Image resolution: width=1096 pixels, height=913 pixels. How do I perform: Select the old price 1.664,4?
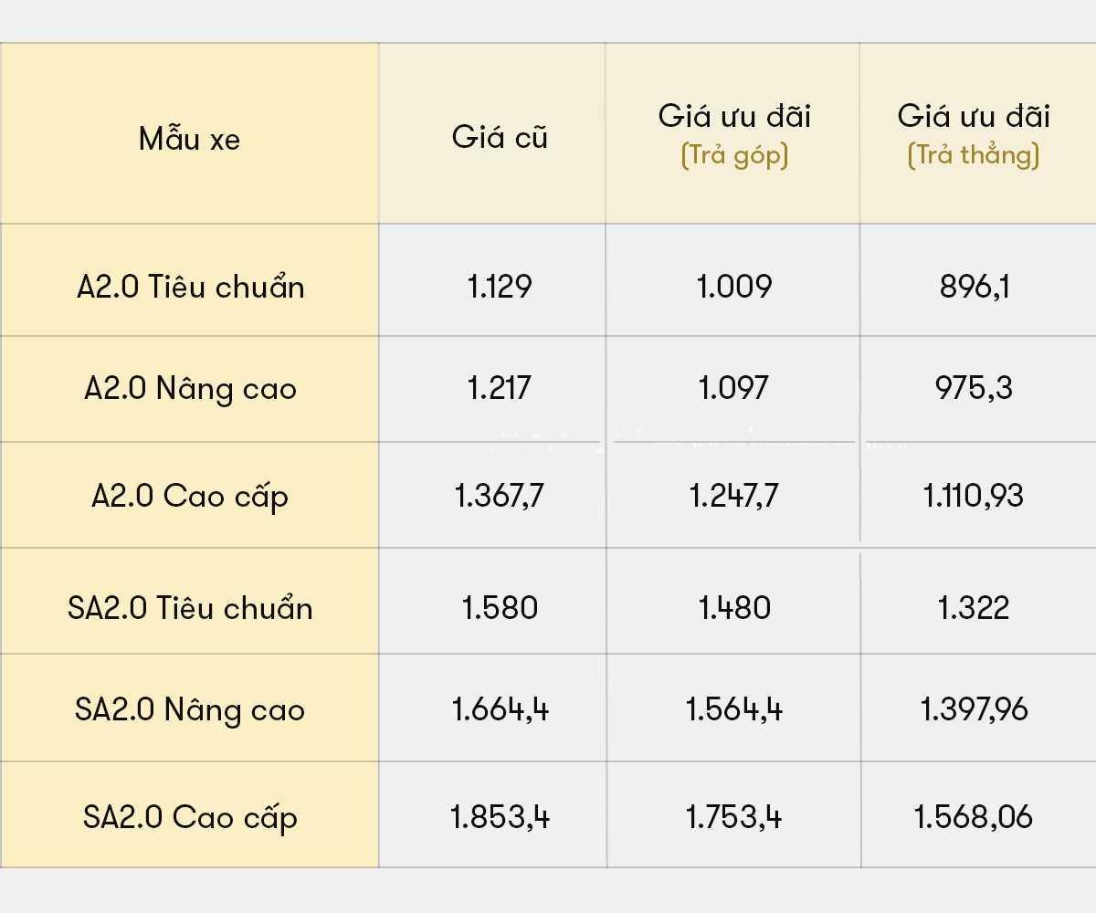(x=501, y=709)
